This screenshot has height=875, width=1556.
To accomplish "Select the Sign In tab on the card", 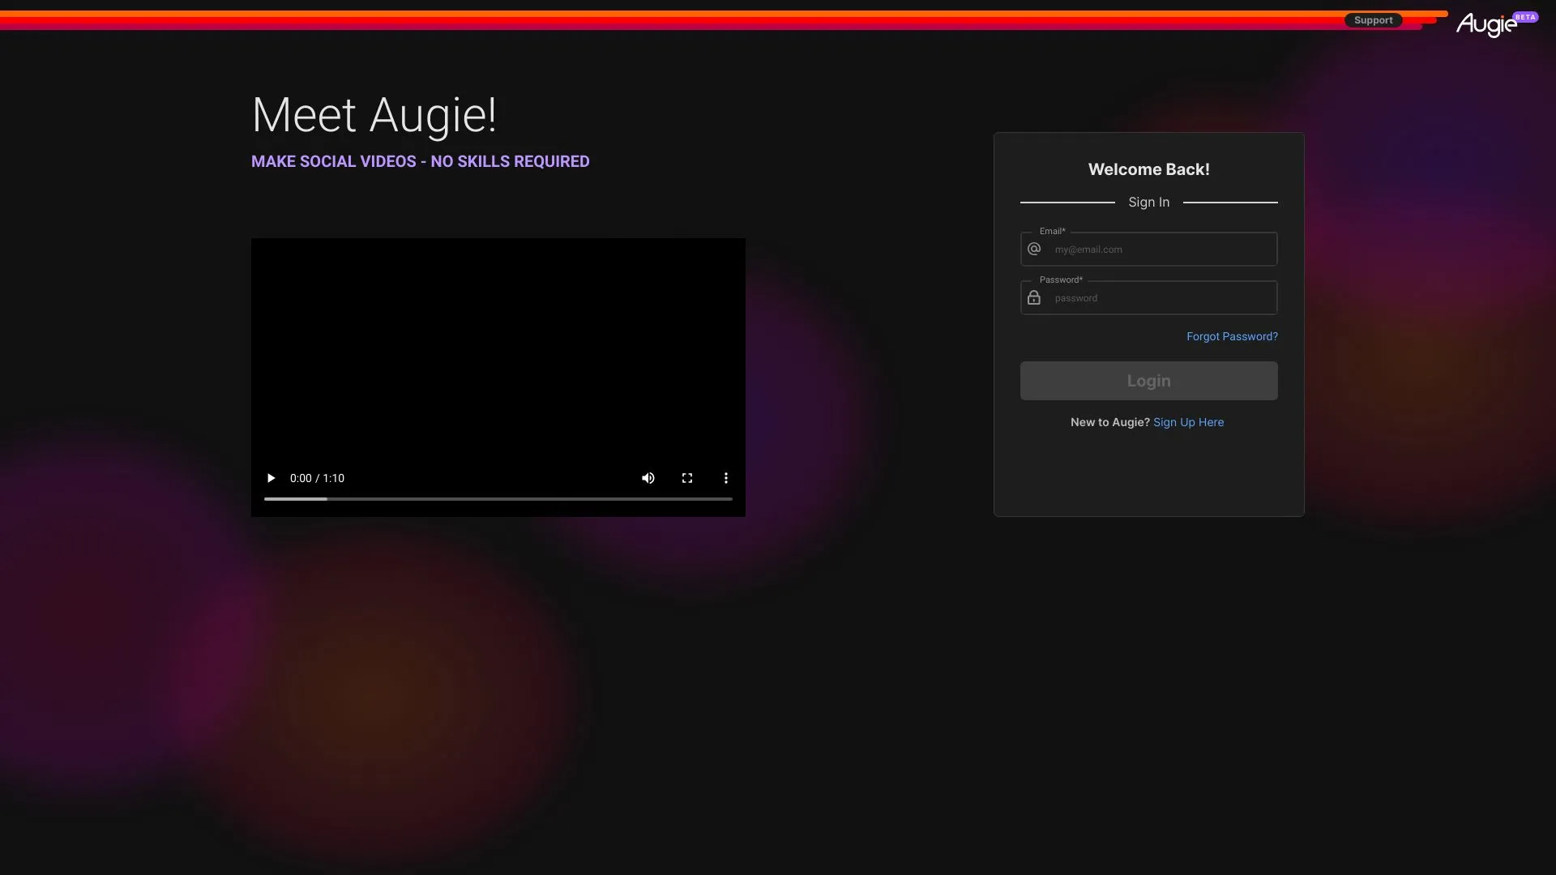I will (x=1148, y=202).
